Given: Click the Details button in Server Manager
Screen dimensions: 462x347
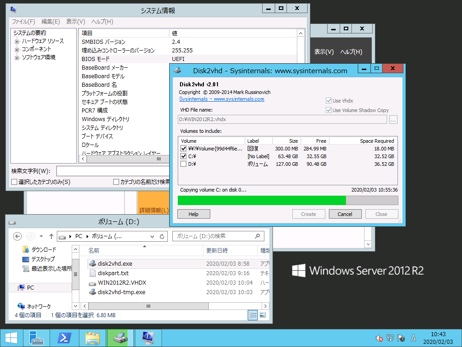Looking at the screenshot, I should [x=154, y=210].
